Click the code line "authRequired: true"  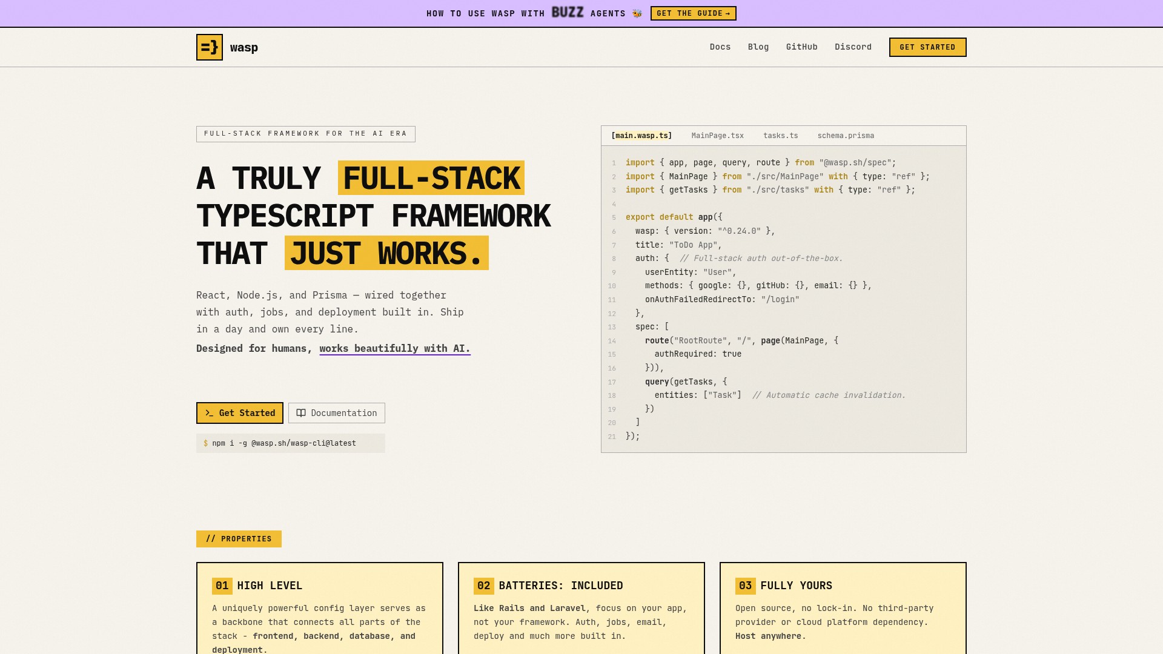pos(698,354)
